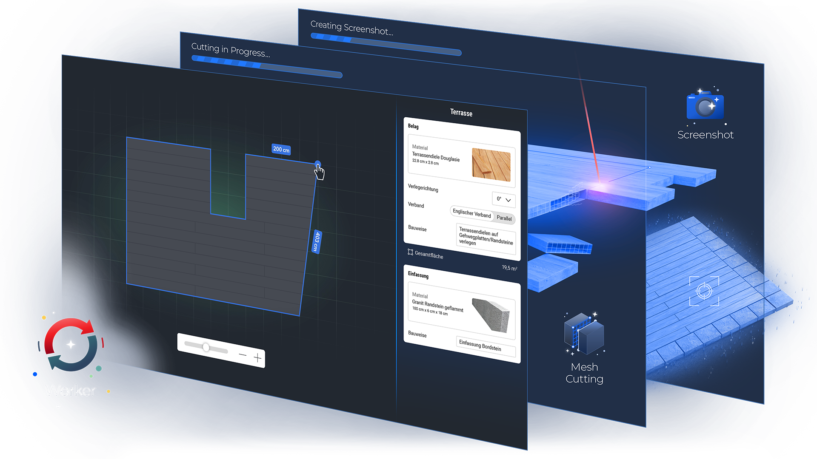This screenshot has height=459, width=817.
Task: Select the Terrassendiele Douglasie material card
Action: (x=462, y=161)
